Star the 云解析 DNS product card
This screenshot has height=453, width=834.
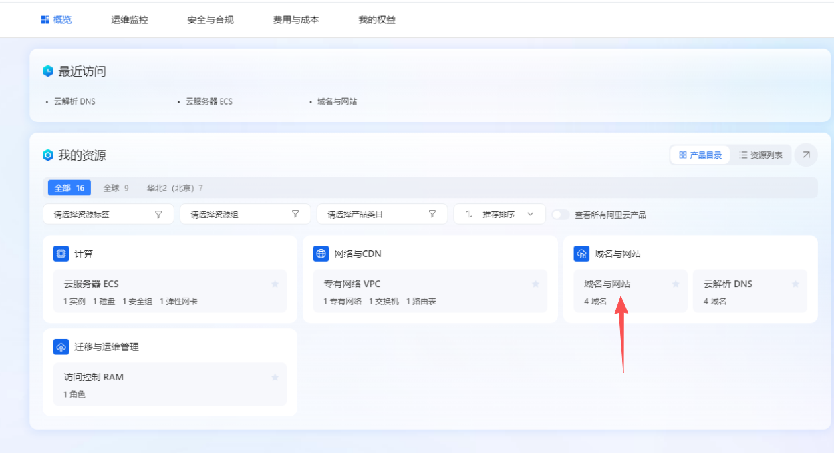click(795, 284)
